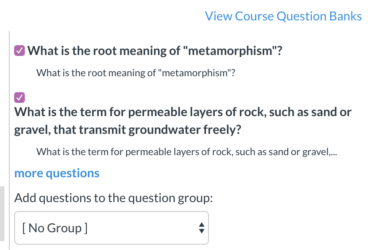
Task: Expand question group selector showing No Group
Action: (112, 228)
